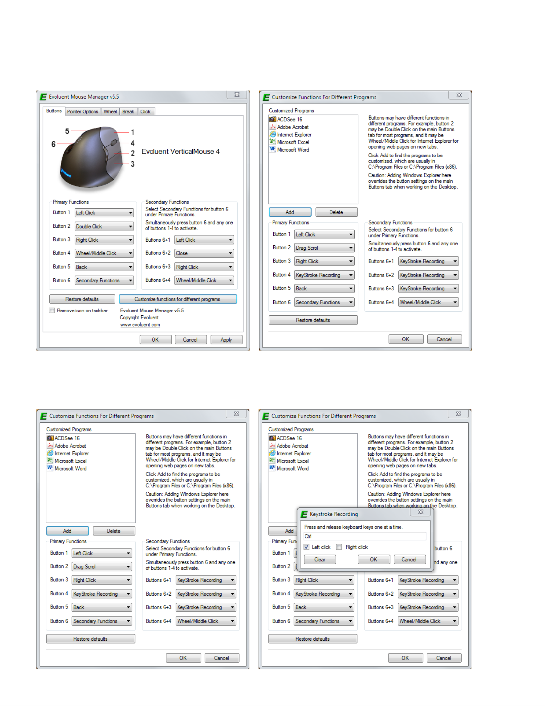Click Internet Explorer icon in window behind Keystroke dialog

pos(272,453)
